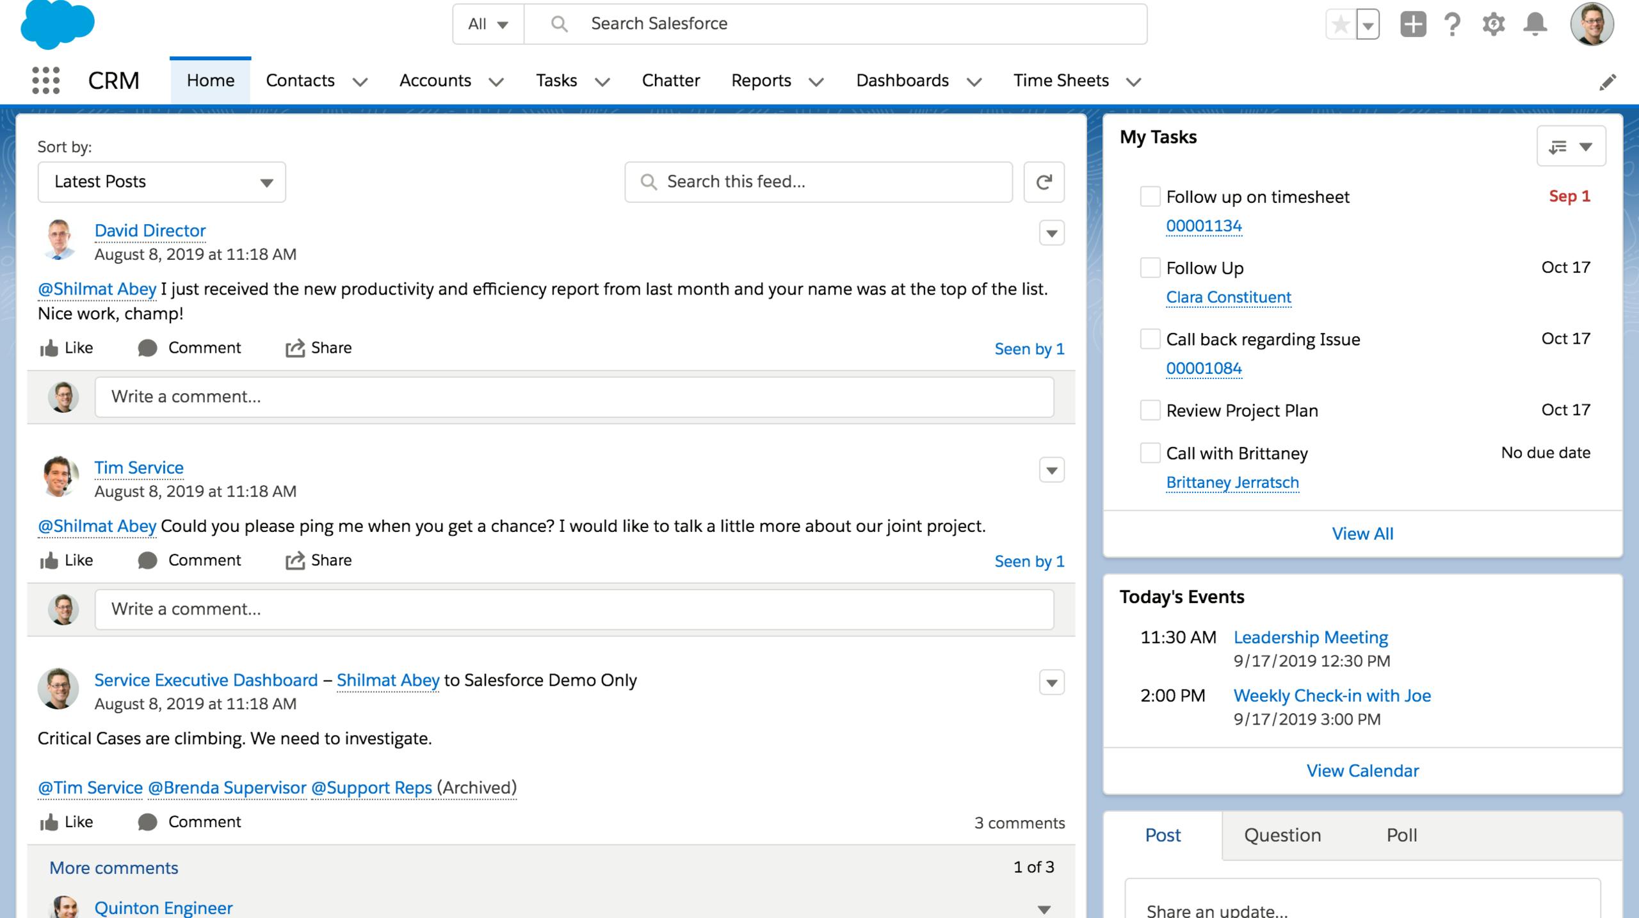Click the feed search input field
The width and height of the screenshot is (1639, 918).
819,181
